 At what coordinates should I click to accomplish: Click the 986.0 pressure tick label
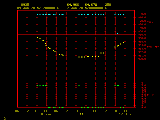pos(142,38)
